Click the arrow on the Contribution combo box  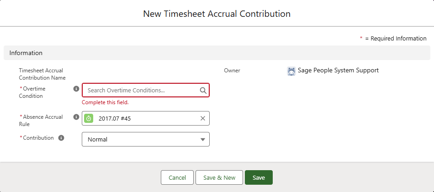pyautogui.click(x=203, y=139)
